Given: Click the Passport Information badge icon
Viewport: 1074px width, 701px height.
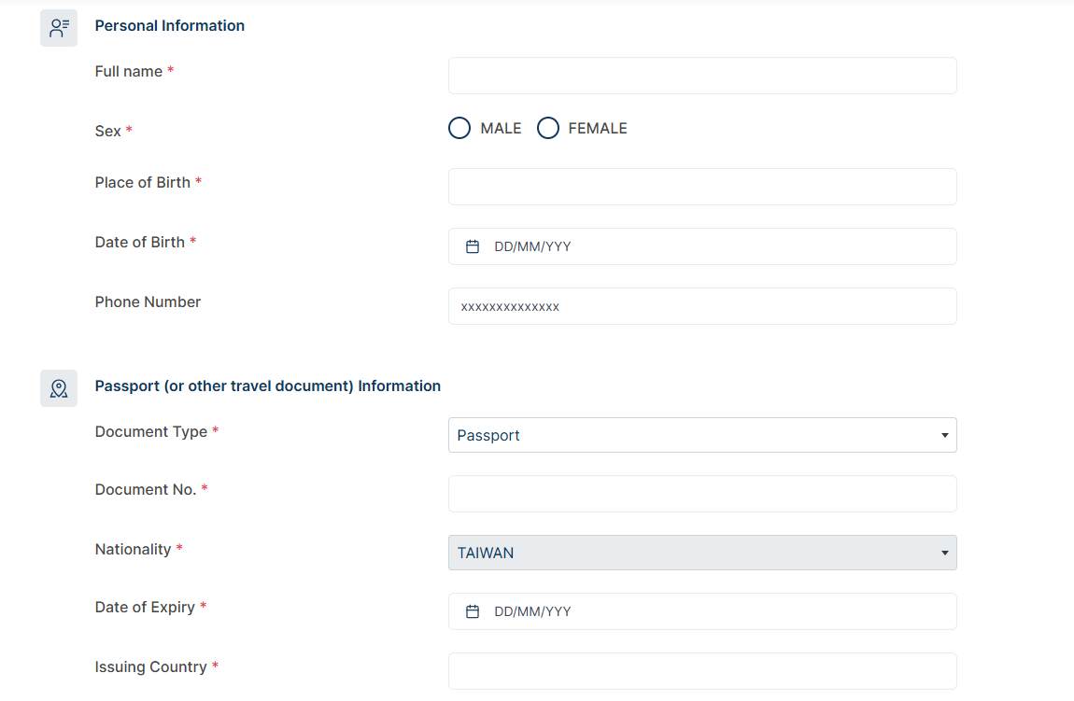Looking at the screenshot, I should coord(58,387).
